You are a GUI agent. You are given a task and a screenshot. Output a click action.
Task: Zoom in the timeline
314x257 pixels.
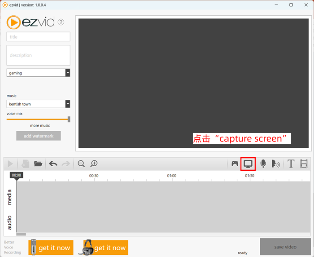tap(94, 164)
